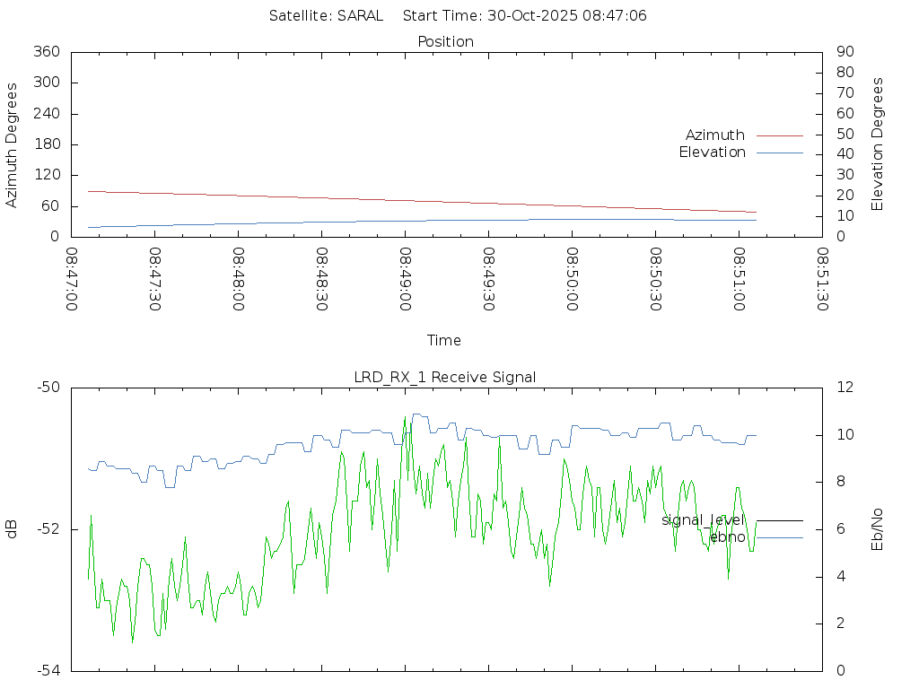Screen dimensions: 919x689
Task: Click the -54 dB tick label
Action: click(47, 670)
